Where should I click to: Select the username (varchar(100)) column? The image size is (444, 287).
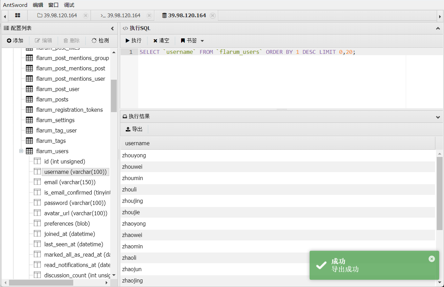tap(75, 172)
